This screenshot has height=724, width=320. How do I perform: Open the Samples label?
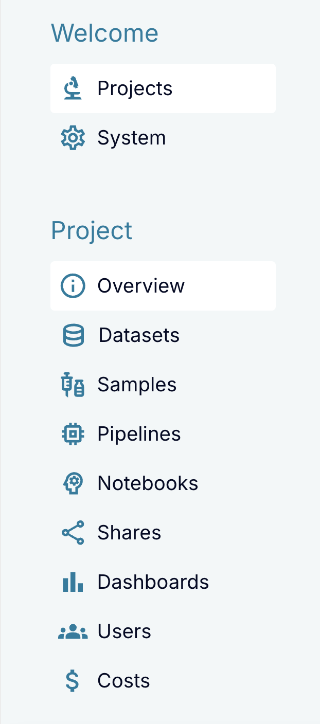(137, 385)
